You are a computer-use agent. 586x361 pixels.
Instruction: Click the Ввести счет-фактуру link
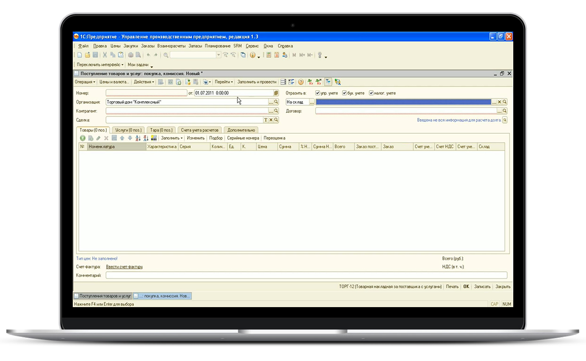(x=124, y=267)
